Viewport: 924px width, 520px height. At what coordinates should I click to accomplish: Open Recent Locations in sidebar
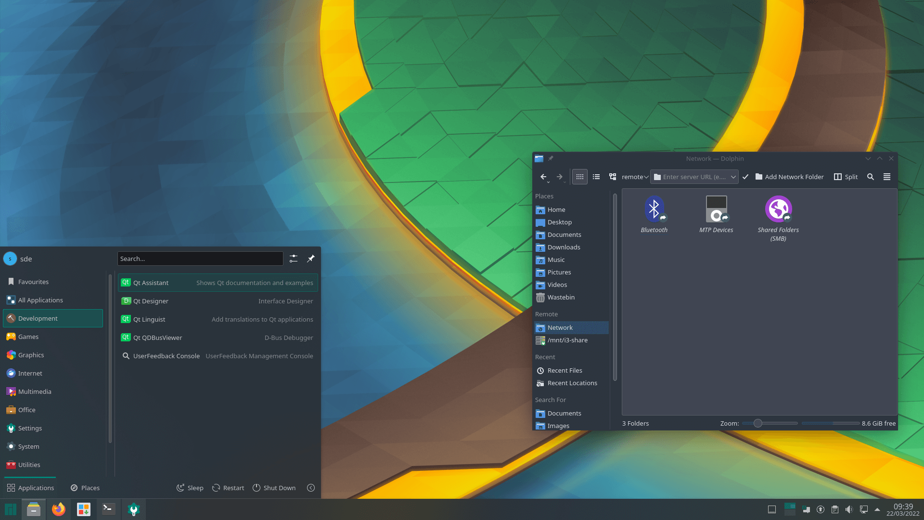click(x=572, y=383)
